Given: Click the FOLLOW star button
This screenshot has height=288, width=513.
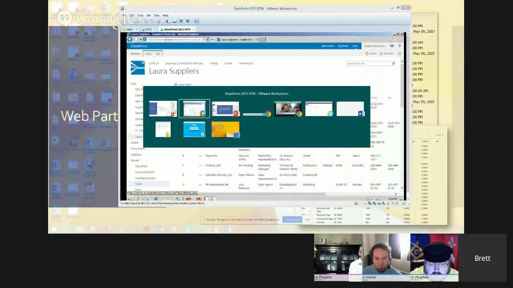Looking at the screenshot, I should click(386, 54).
